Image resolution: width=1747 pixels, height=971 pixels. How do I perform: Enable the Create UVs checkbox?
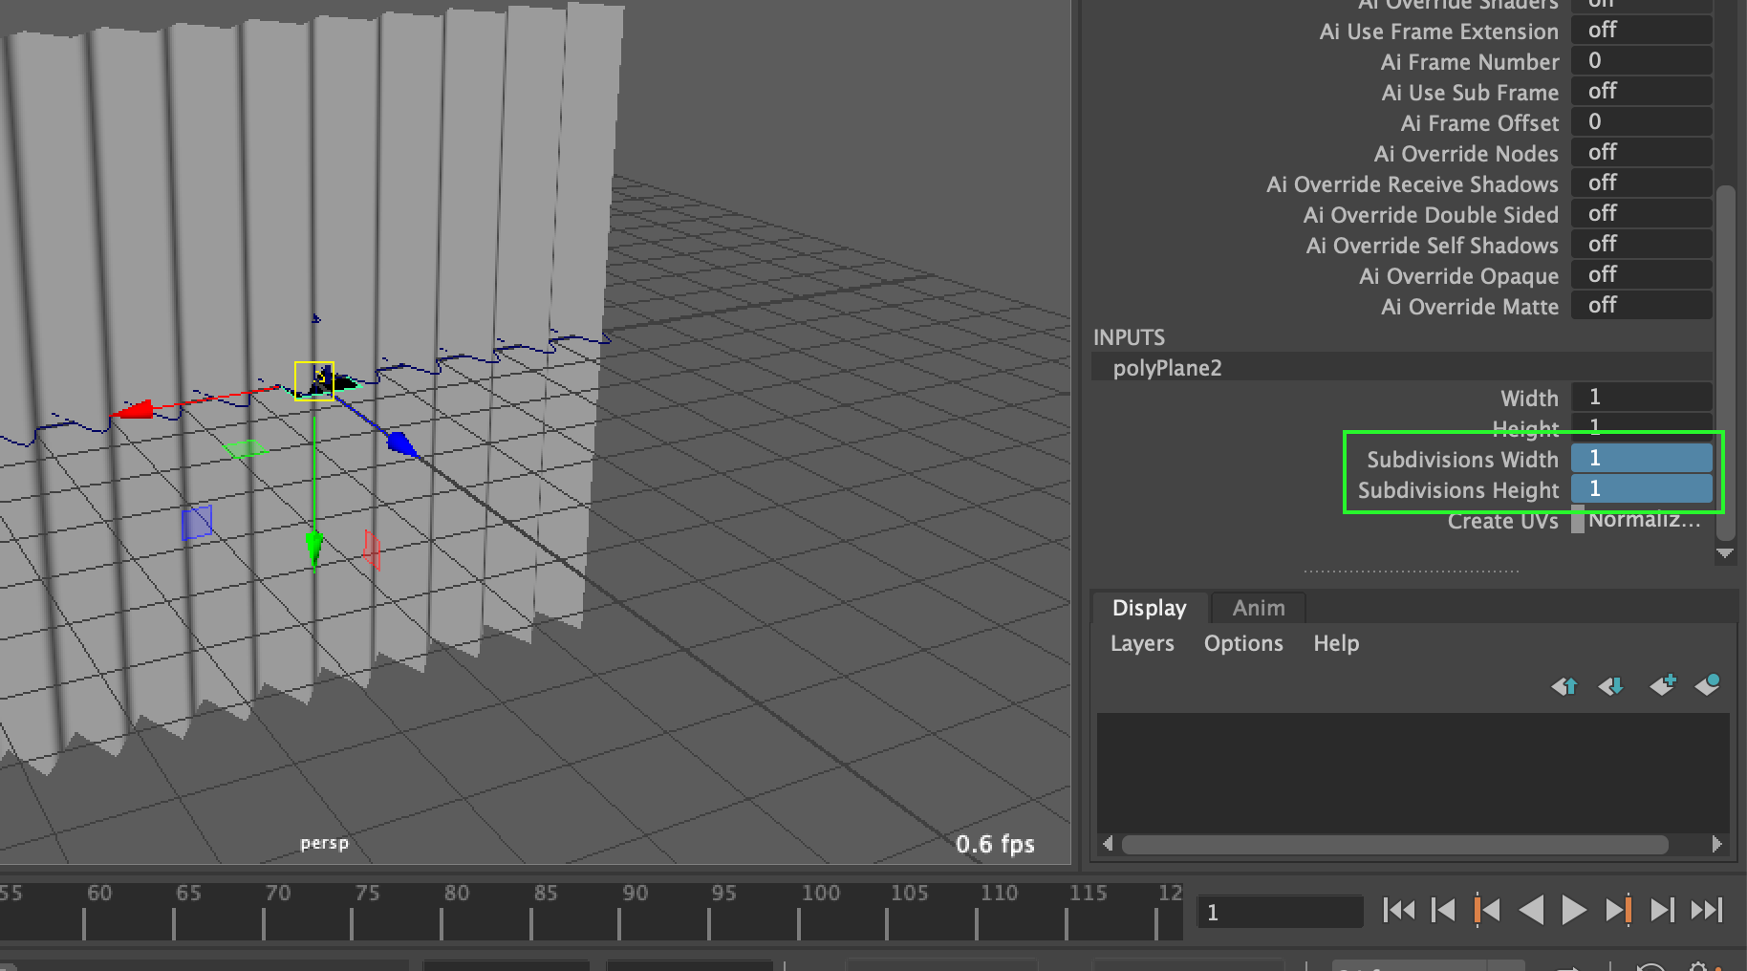pyautogui.click(x=1577, y=521)
